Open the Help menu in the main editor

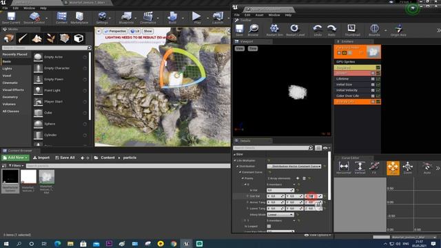(x=43, y=8)
